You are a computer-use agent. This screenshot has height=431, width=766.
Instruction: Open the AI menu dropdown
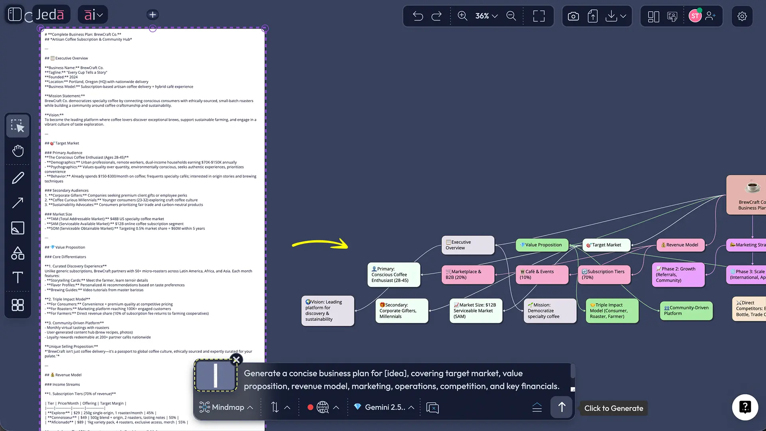(x=93, y=15)
